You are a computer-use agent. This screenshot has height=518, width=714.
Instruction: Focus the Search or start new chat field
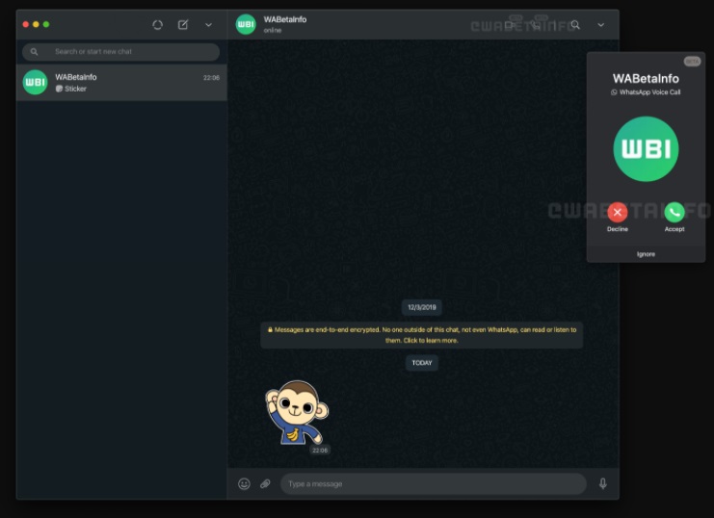[121, 52]
